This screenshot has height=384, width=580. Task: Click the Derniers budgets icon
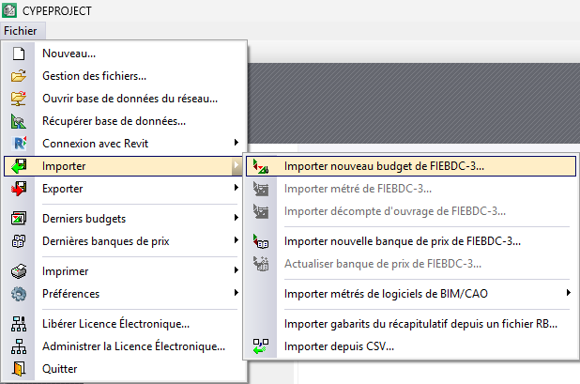19,219
